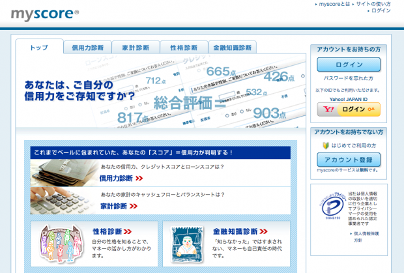The height and width of the screenshot is (273, 404).
Task: Click the '532点' score in banner
Action: [x=256, y=93]
